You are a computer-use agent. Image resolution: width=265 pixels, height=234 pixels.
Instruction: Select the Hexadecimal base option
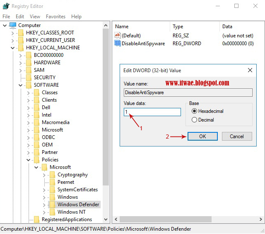pos(207,111)
